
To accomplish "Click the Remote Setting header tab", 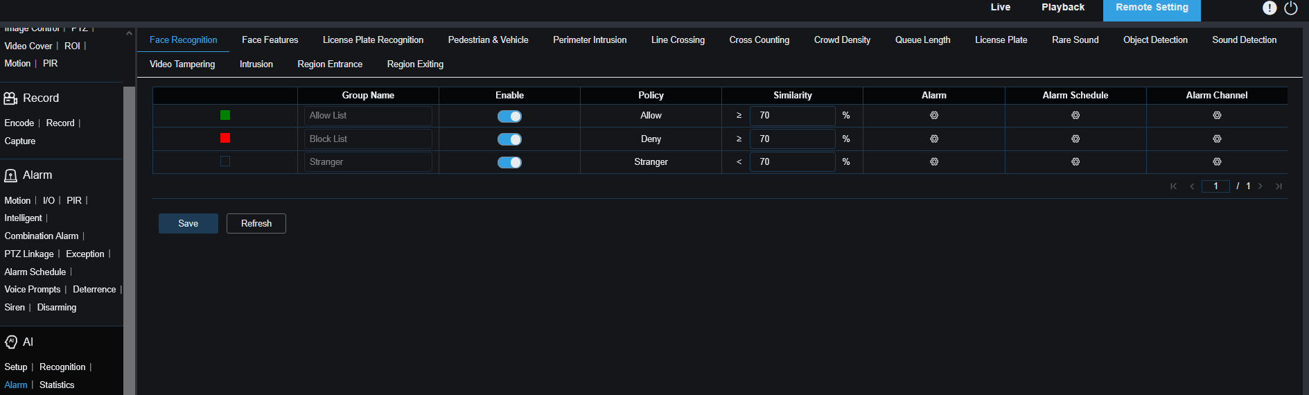I will tap(1152, 9).
